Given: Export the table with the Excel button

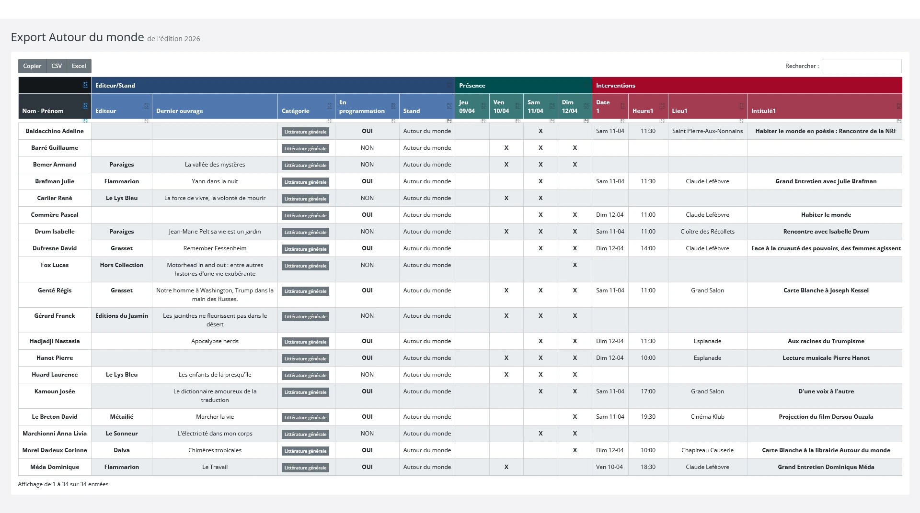Looking at the screenshot, I should 79,66.
